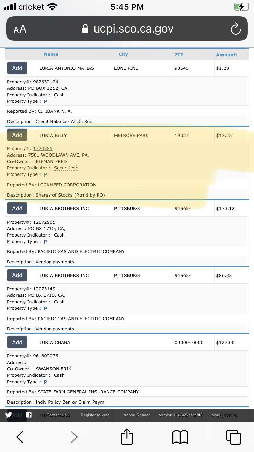
Task: Open the Safari share sheet icon
Action: 127,436
